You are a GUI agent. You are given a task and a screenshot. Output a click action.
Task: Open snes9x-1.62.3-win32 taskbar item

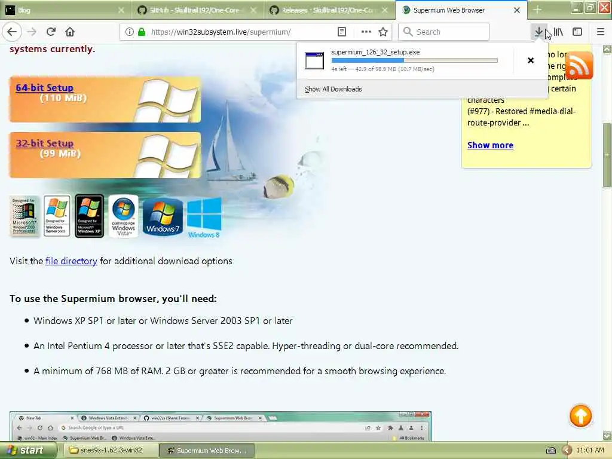[x=111, y=451]
